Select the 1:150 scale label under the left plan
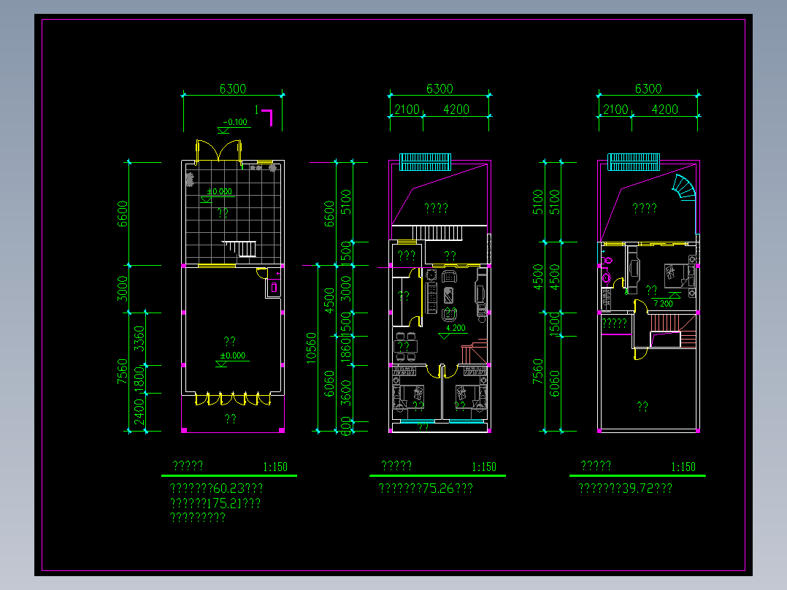Viewport: 787px width, 590px height. [x=275, y=467]
